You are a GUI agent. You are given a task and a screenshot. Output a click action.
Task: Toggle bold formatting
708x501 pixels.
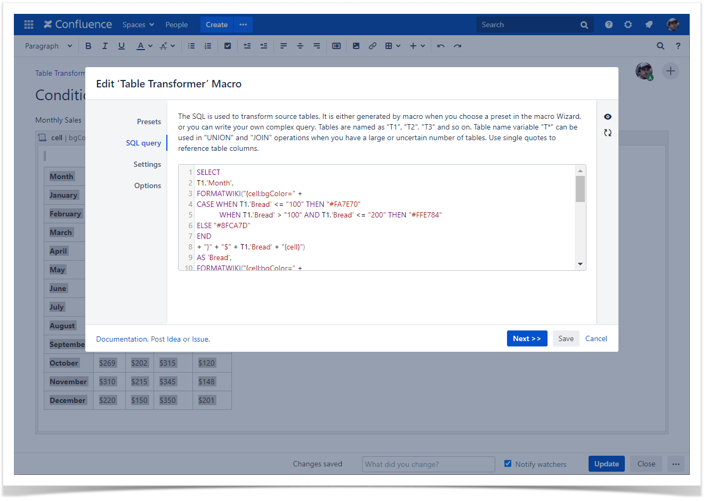pyautogui.click(x=88, y=46)
